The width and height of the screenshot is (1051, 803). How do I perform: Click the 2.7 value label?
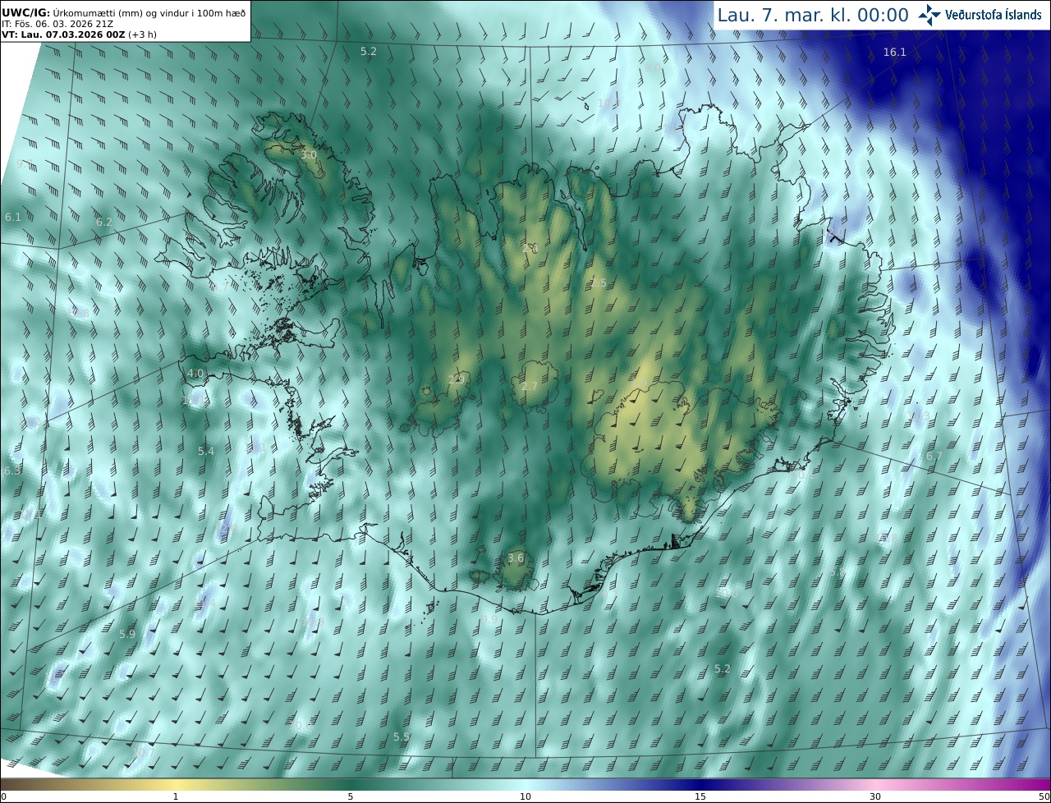click(x=530, y=386)
